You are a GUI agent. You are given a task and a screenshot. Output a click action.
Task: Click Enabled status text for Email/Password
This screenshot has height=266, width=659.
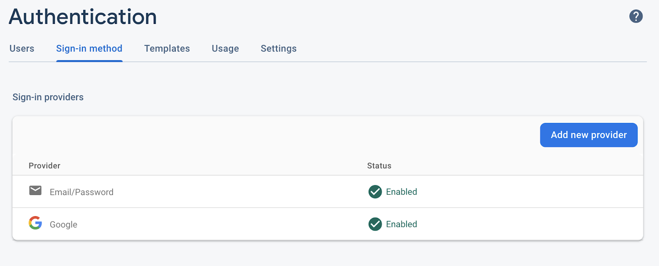(401, 192)
